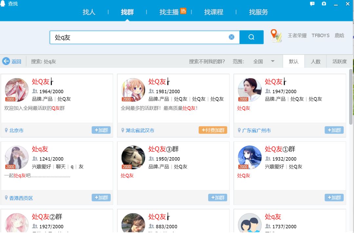
Task: Open the feedback chat icon in title bar
Action: click(312, 4)
